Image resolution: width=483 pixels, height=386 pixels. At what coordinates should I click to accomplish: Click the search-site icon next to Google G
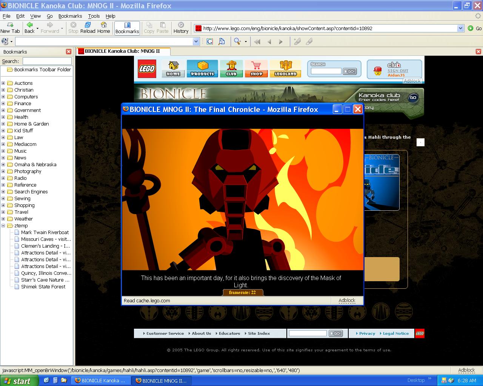coord(222,41)
